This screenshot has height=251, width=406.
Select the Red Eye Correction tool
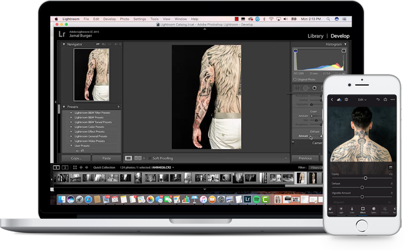tap(314, 88)
